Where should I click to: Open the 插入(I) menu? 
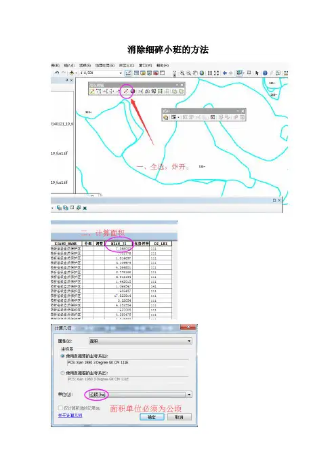[x=69, y=65]
